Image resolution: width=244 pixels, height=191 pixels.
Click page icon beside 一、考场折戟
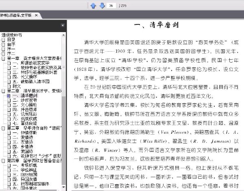(9, 165)
